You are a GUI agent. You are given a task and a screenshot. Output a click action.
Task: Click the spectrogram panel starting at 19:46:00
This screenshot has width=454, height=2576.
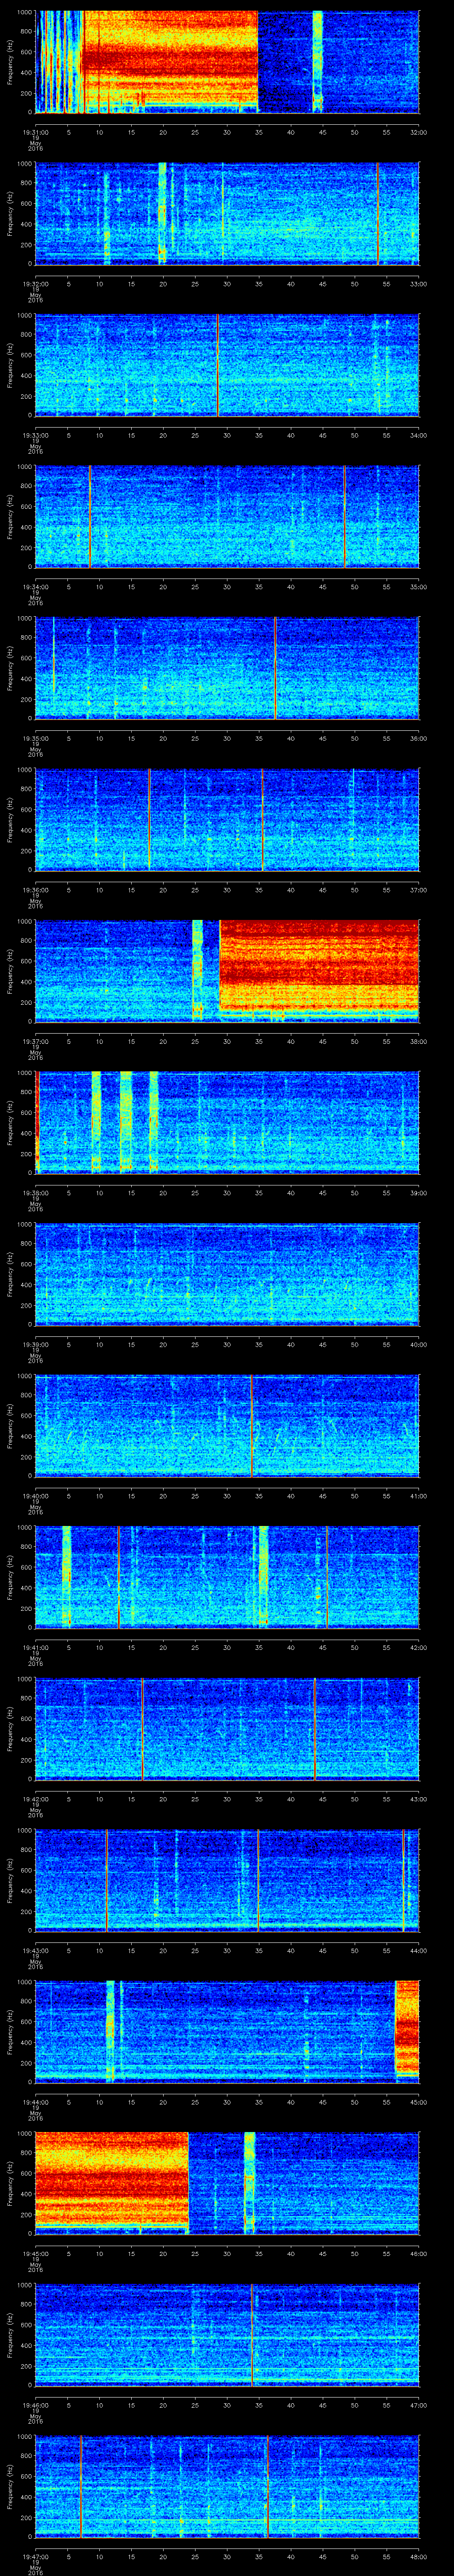227,2334
